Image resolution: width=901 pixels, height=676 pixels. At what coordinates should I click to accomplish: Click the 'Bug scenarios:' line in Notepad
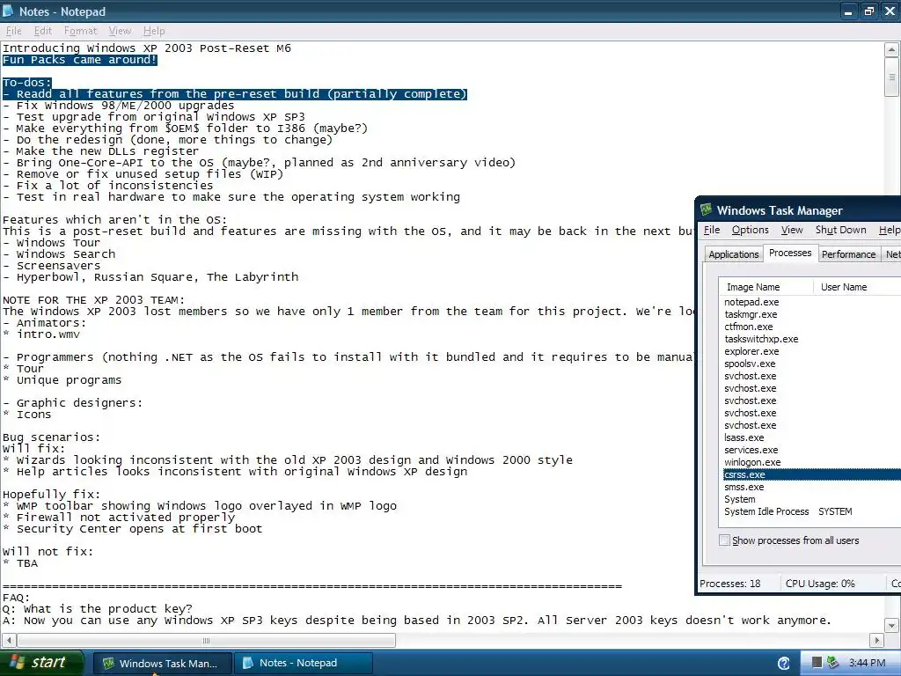(x=51, y=437)
